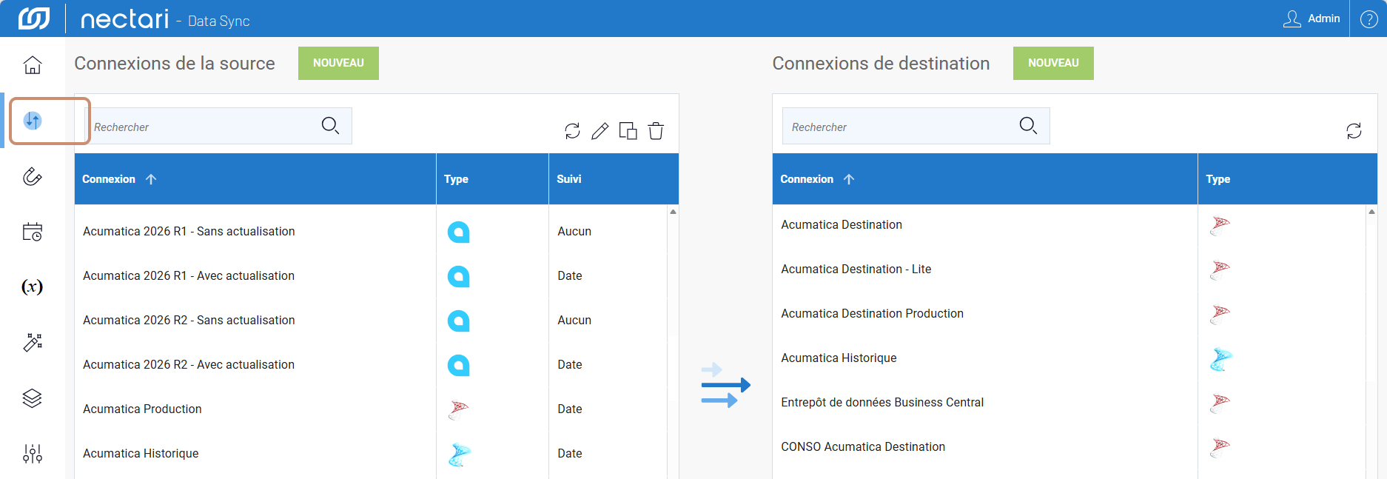Open the sliders settings sidebar icon
Image resolution: width=1387 pixels, height=479 pixels.
(33, 453)
